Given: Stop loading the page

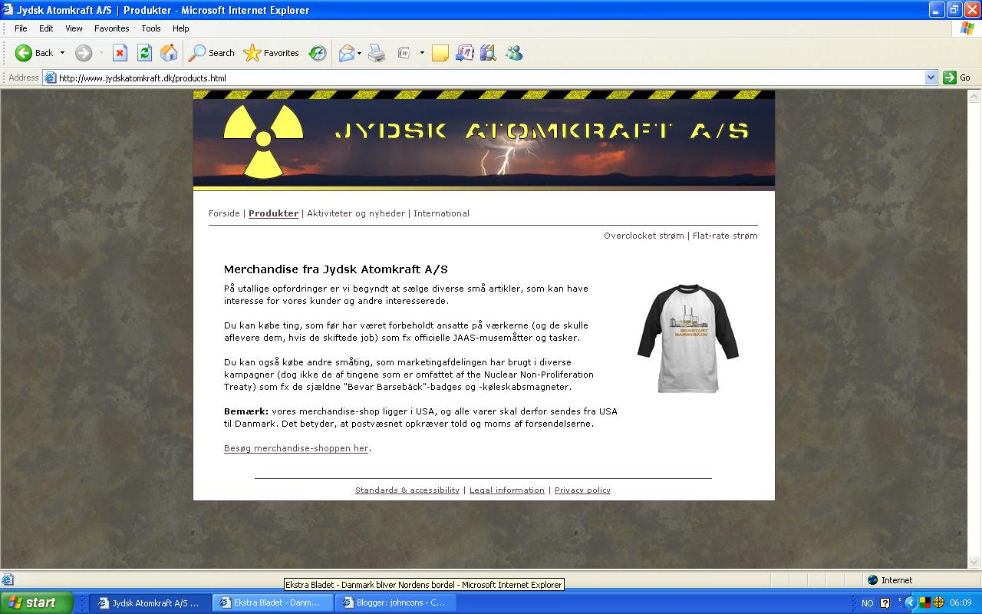Looking at the screenshot, I should coord(120,53).
